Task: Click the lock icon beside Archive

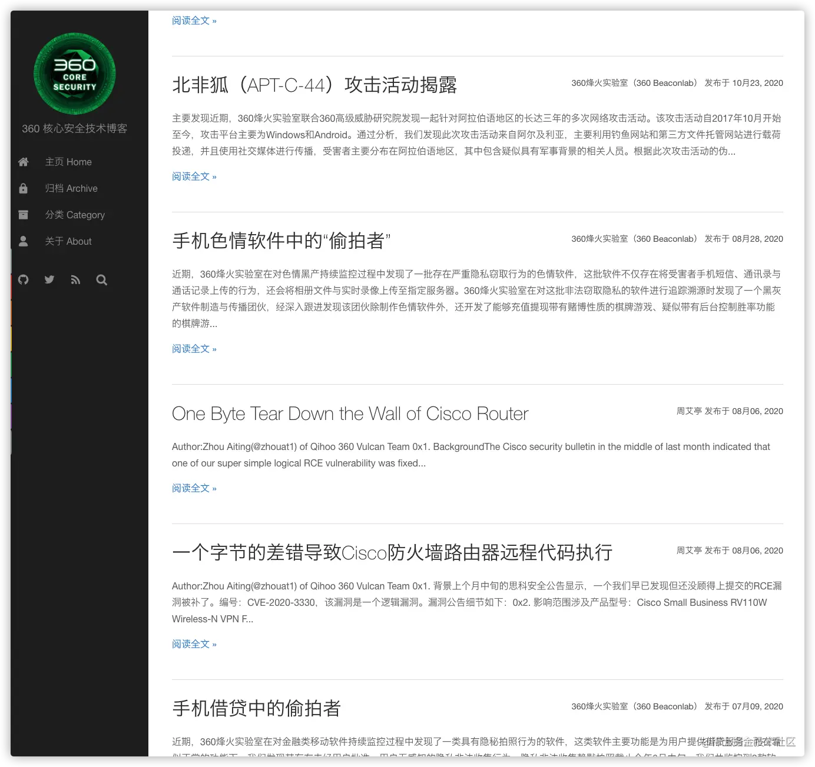Action: click(x=24, y=188)
